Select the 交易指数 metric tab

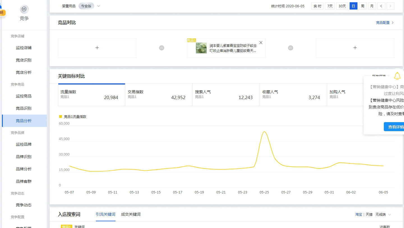point(159,95)
